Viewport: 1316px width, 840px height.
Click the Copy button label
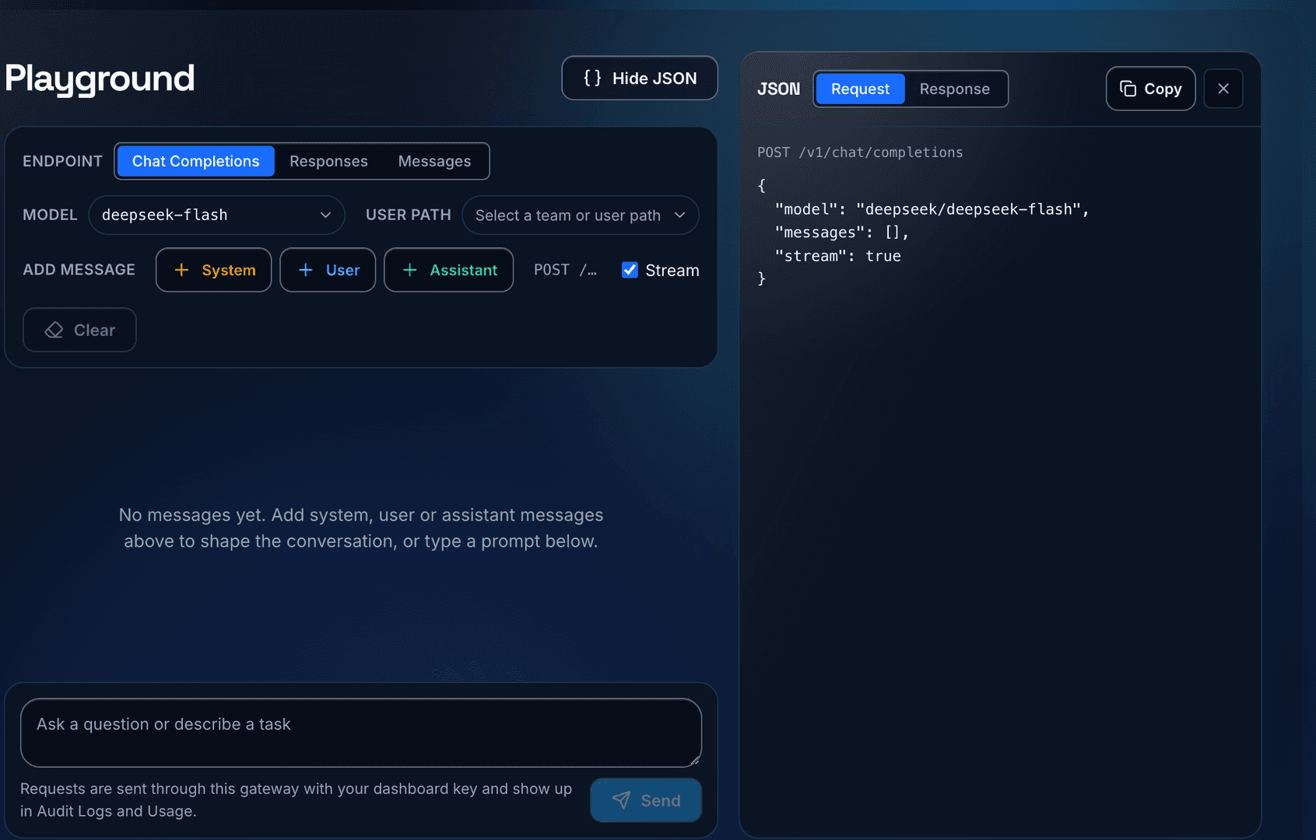coord(1163,89)
